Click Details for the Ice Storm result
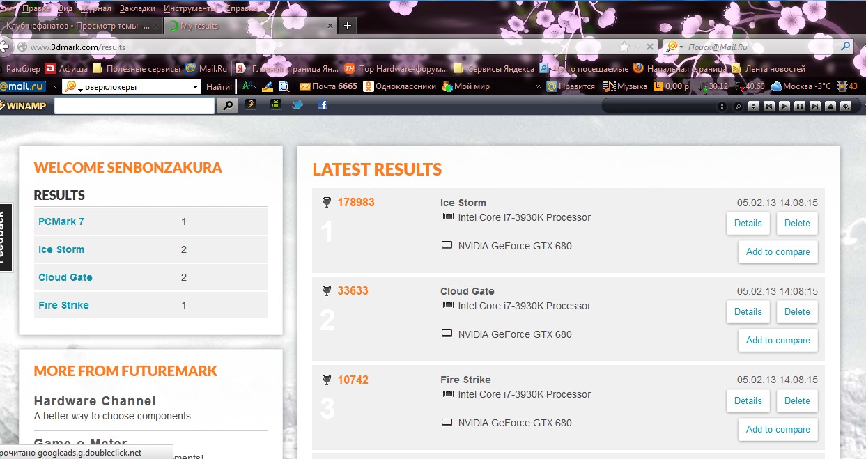 [x=748, y=224]
